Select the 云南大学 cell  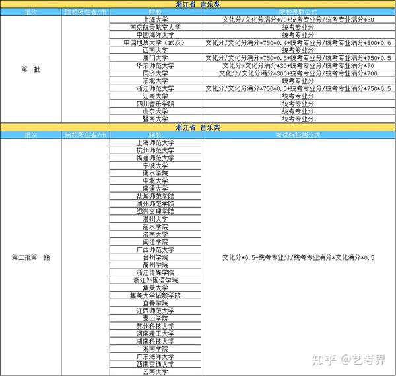pos(155,371)
